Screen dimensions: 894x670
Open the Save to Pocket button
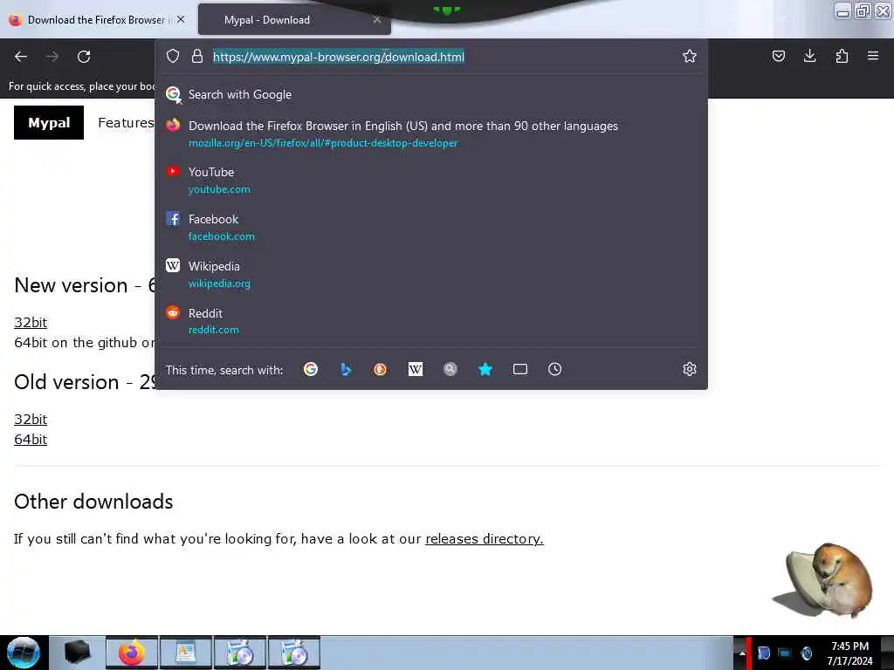click(778, 56)
